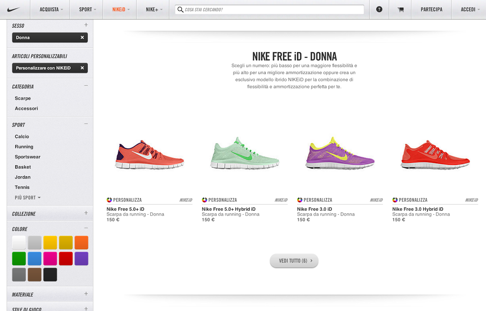Viewport: 486px width, 311px height.
Task: Filter by Sportswear
Action: 28,157
